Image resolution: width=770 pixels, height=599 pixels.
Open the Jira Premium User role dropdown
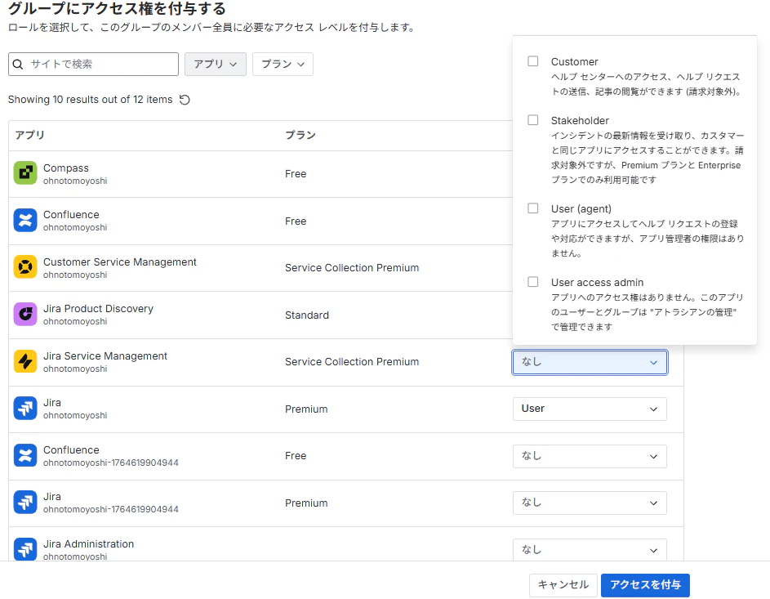(x=590, y=409)
